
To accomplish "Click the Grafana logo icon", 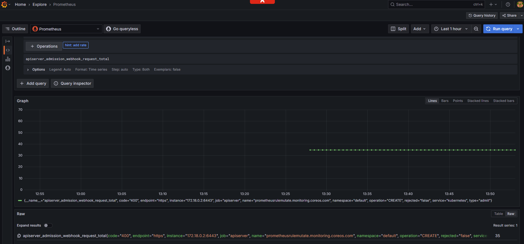I will 4,4.
